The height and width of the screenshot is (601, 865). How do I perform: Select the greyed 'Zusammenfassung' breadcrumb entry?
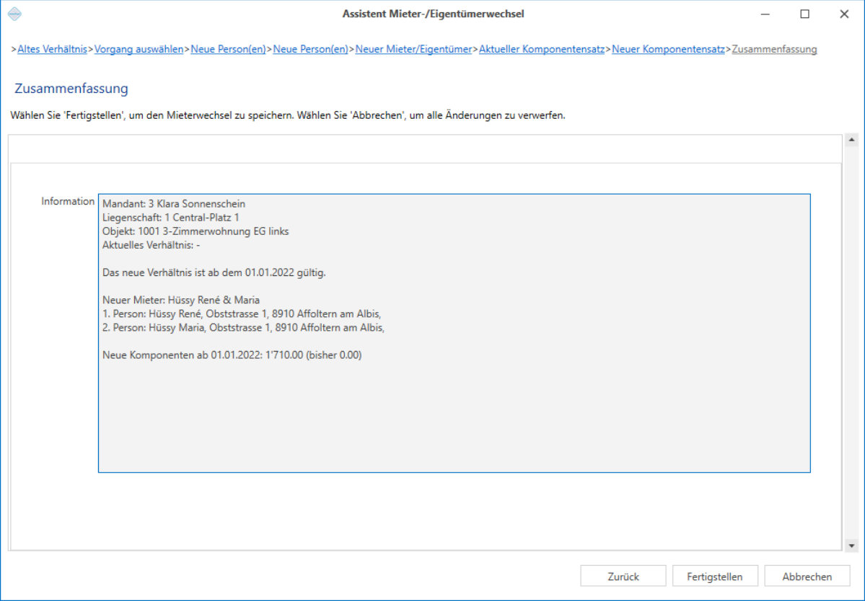pyautogui.click(x=775, y=49)
